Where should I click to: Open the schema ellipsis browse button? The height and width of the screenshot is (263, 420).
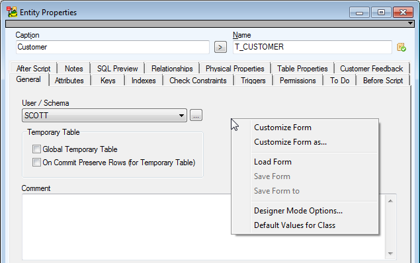pos(196,116)
